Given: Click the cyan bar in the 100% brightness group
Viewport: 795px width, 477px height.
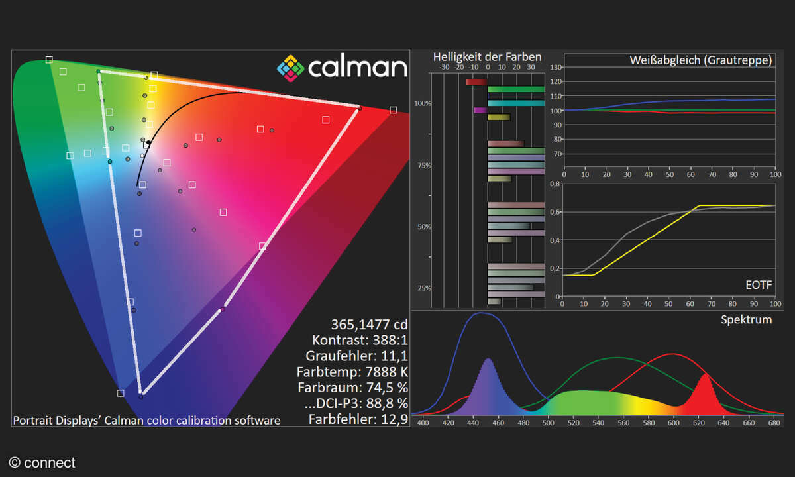Looking at the screenshot, I should (x=516, y=103).
